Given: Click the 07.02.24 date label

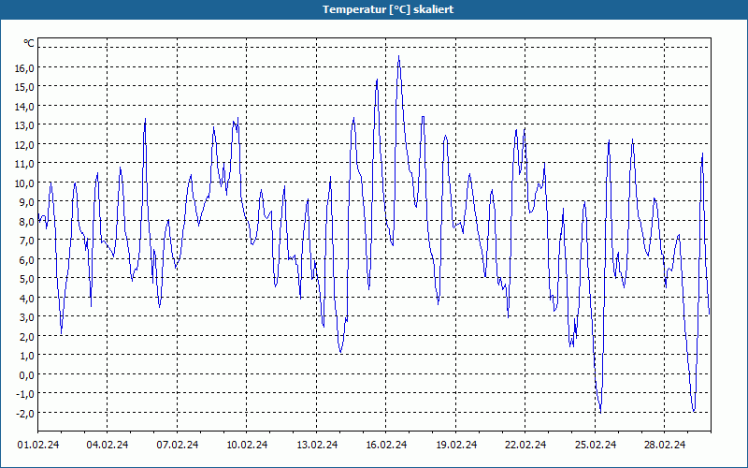Looking at the screenshot, I should tap(178, 445).
